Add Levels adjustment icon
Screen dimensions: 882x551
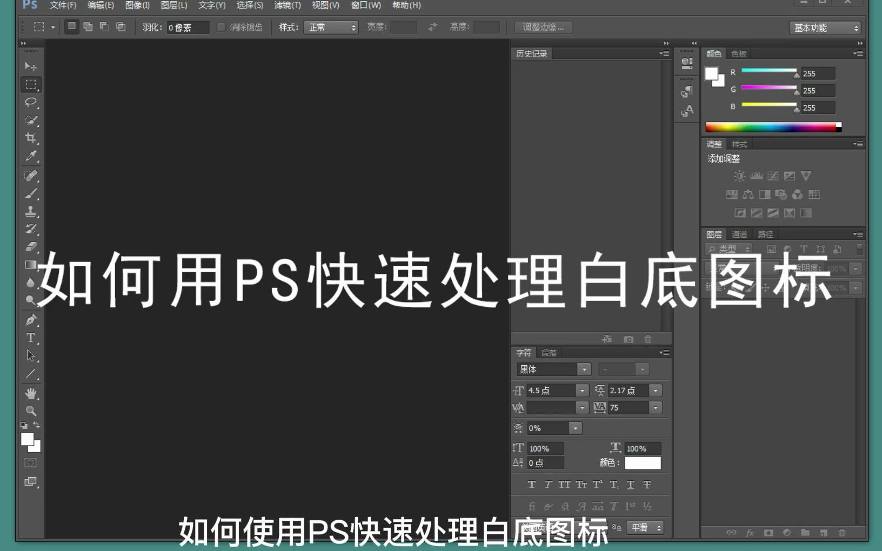[x=756, y=176]
